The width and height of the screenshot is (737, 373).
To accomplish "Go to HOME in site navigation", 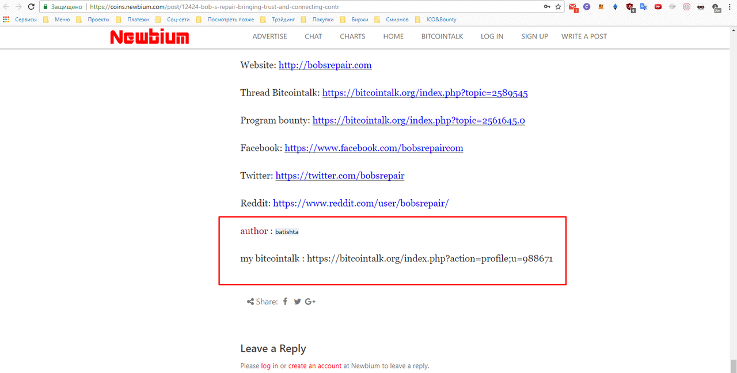I will pos(393,36).
